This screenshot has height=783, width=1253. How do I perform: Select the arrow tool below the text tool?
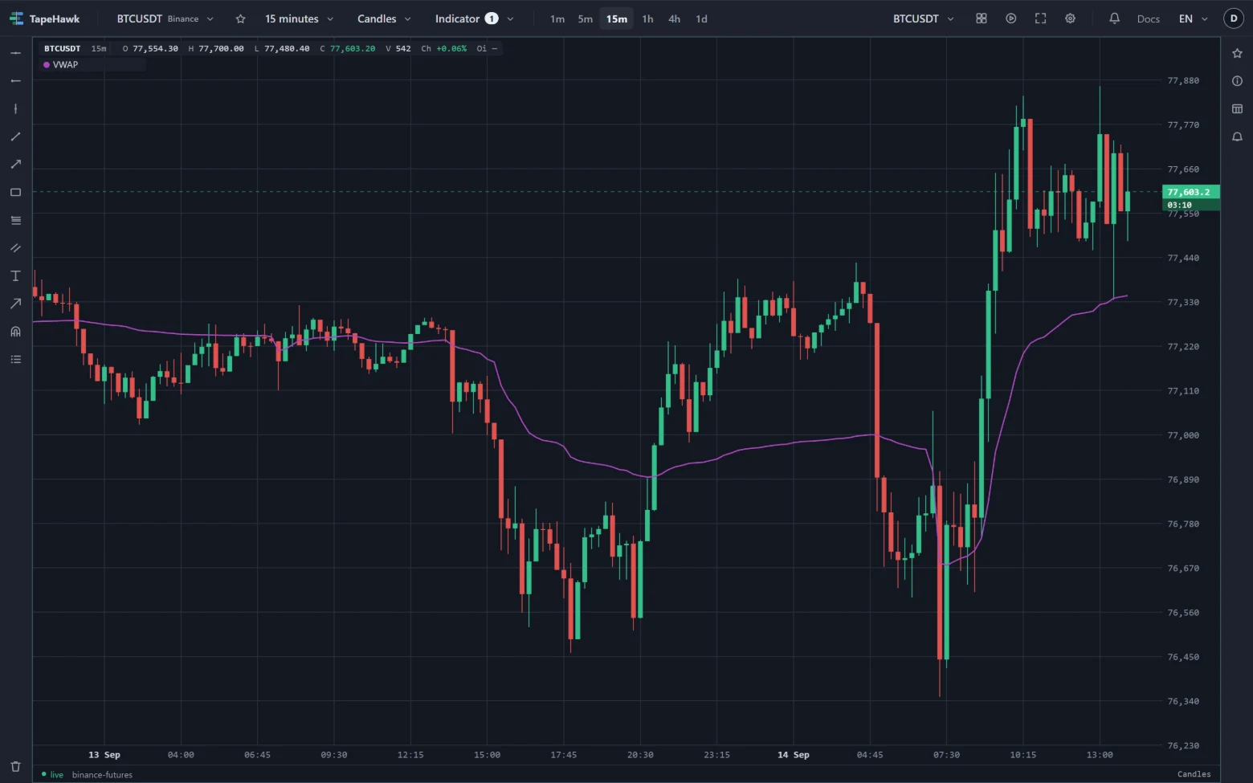[15, 304]
